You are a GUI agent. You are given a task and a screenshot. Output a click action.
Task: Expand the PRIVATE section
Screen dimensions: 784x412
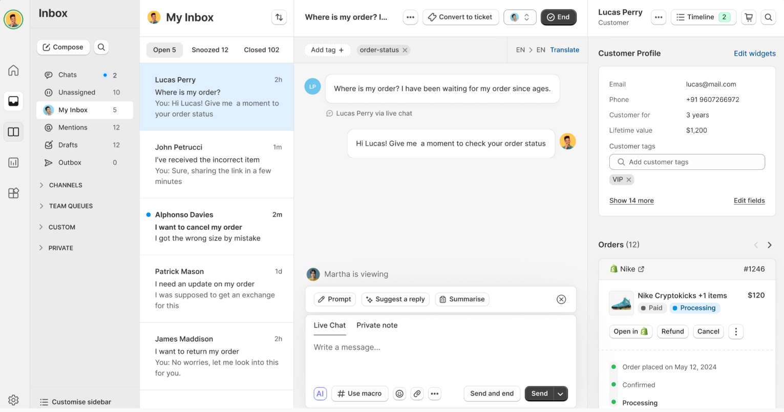56,248
